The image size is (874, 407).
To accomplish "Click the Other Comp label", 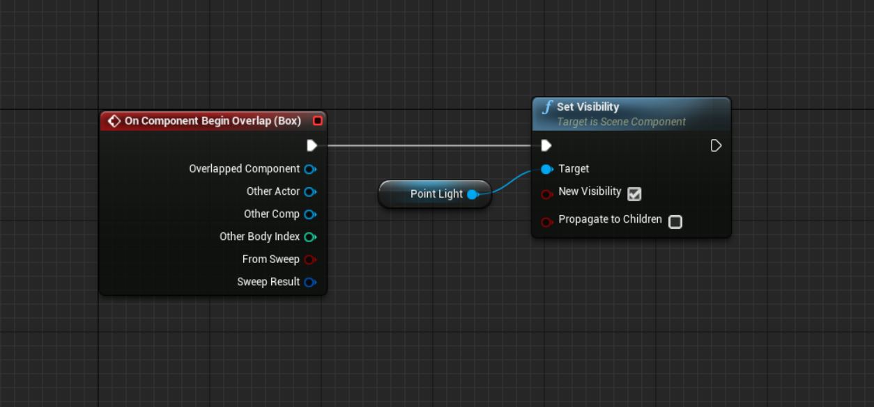I will point(272,214).
